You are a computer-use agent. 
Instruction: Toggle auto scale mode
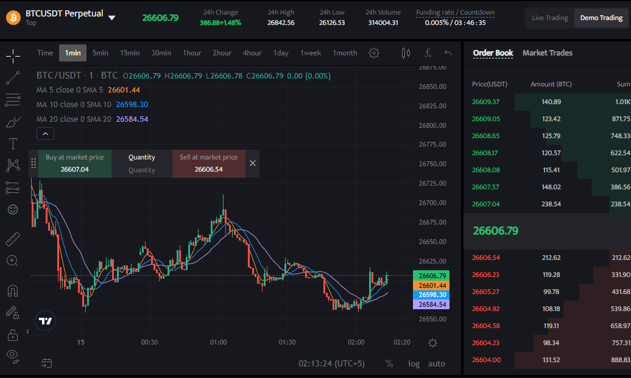437,363
